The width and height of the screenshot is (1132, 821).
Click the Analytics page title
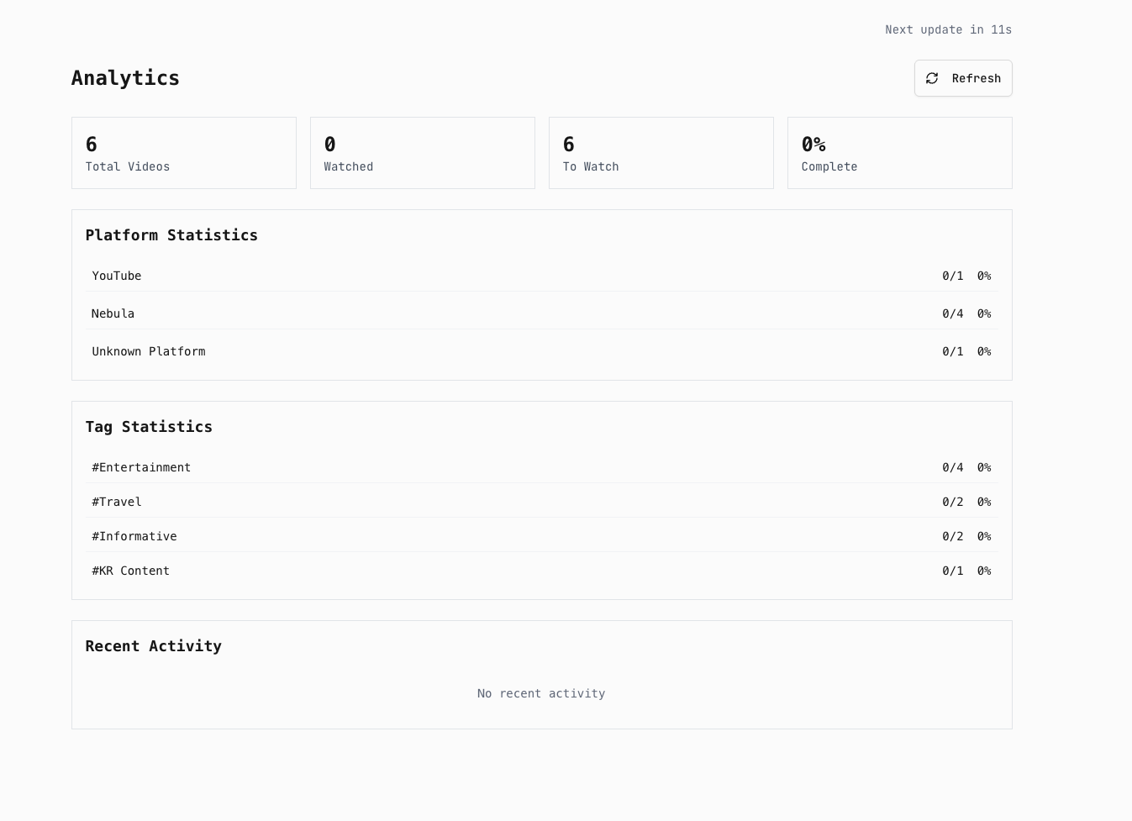(125, 78)
